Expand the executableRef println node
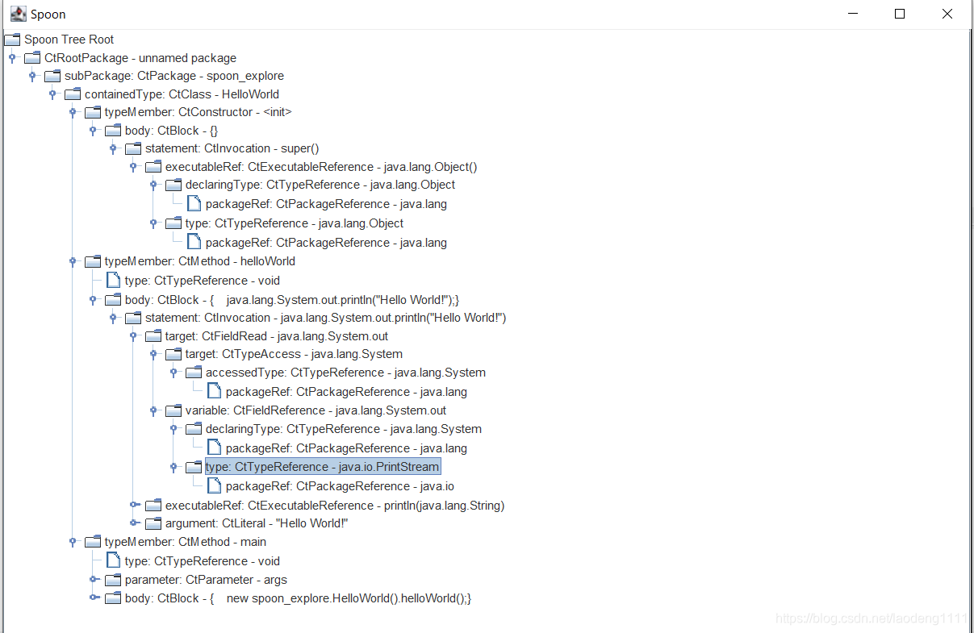 pyautogui.click(x=133, y=506)
